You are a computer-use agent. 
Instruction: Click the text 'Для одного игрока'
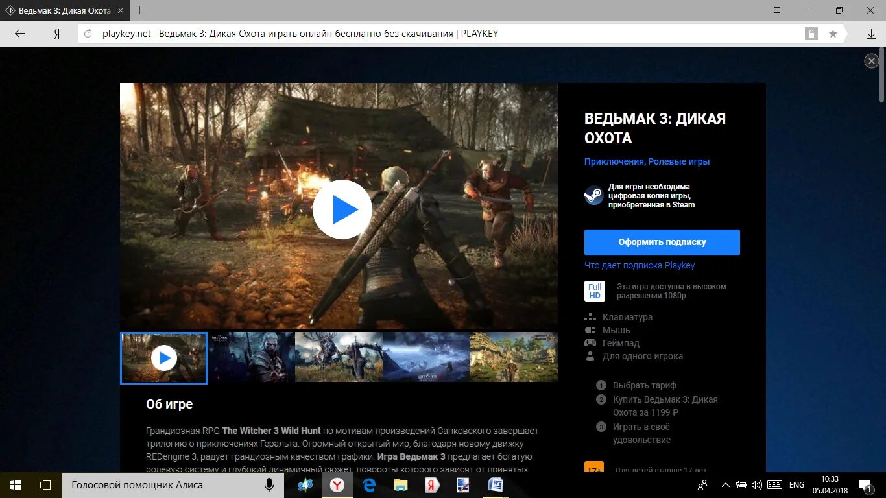click(x=643, y=356)
